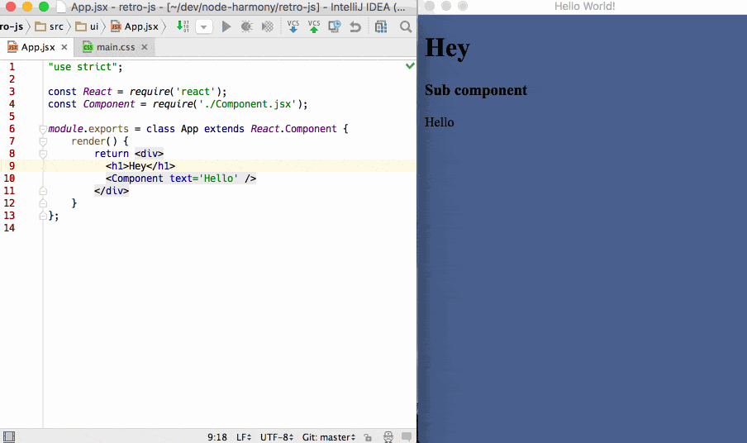The height and width of the screenshot is (443, 747).
Task: Open the Show History clock icon
Action: pos(335,26)
